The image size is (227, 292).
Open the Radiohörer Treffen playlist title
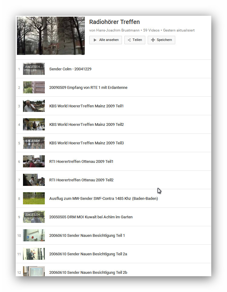click(114, 22)
